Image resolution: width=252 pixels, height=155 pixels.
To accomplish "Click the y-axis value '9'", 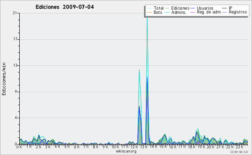I will pos(16,92).
